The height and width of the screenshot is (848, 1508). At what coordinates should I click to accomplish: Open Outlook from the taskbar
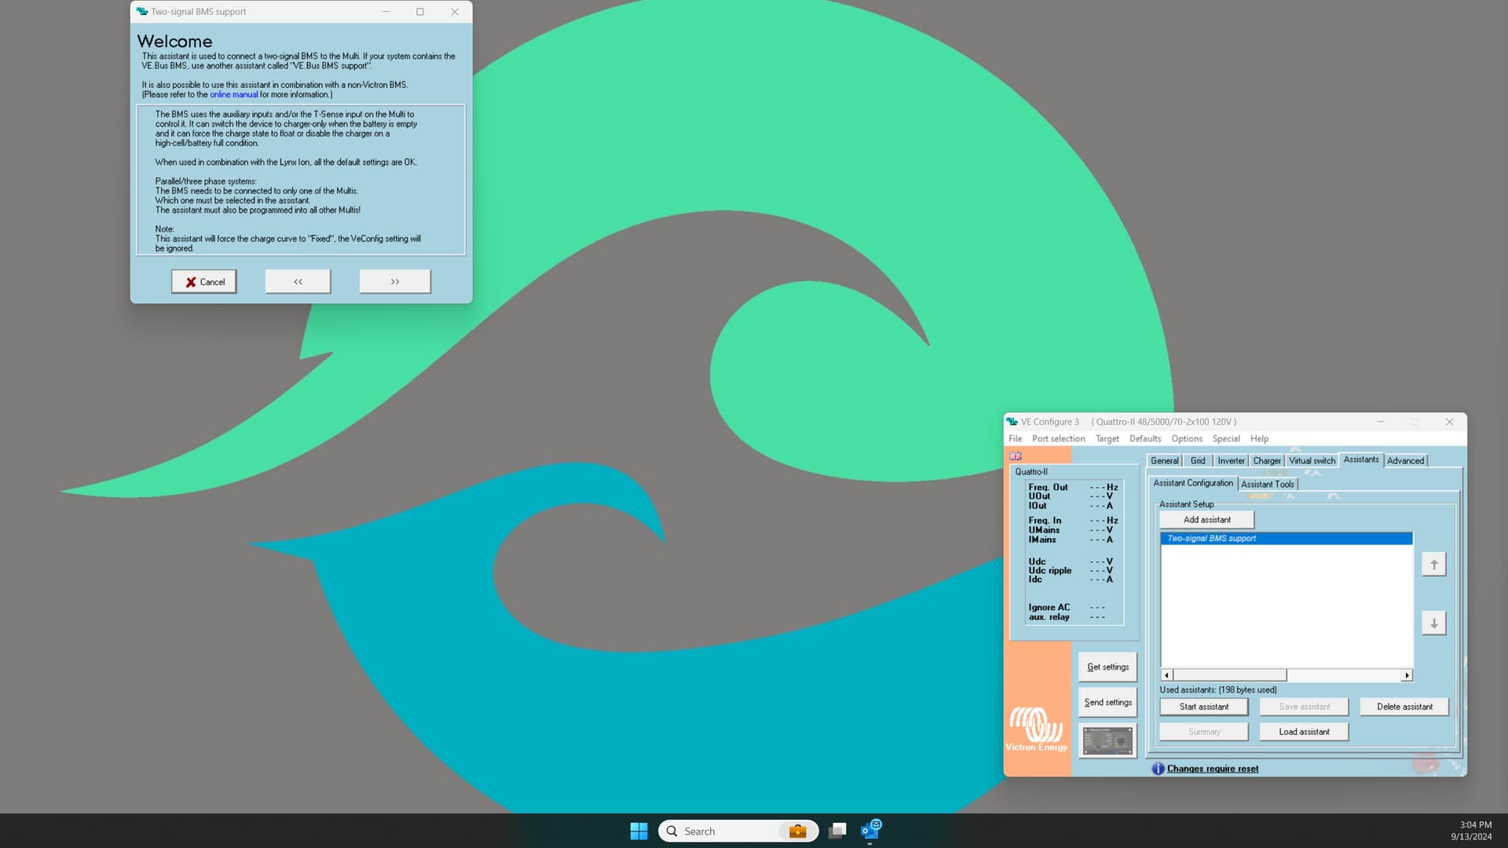[x=870, y=830]
